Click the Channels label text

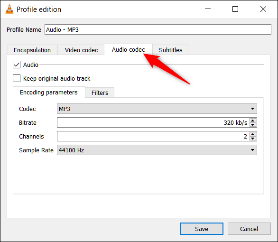(x=31, y=136)
